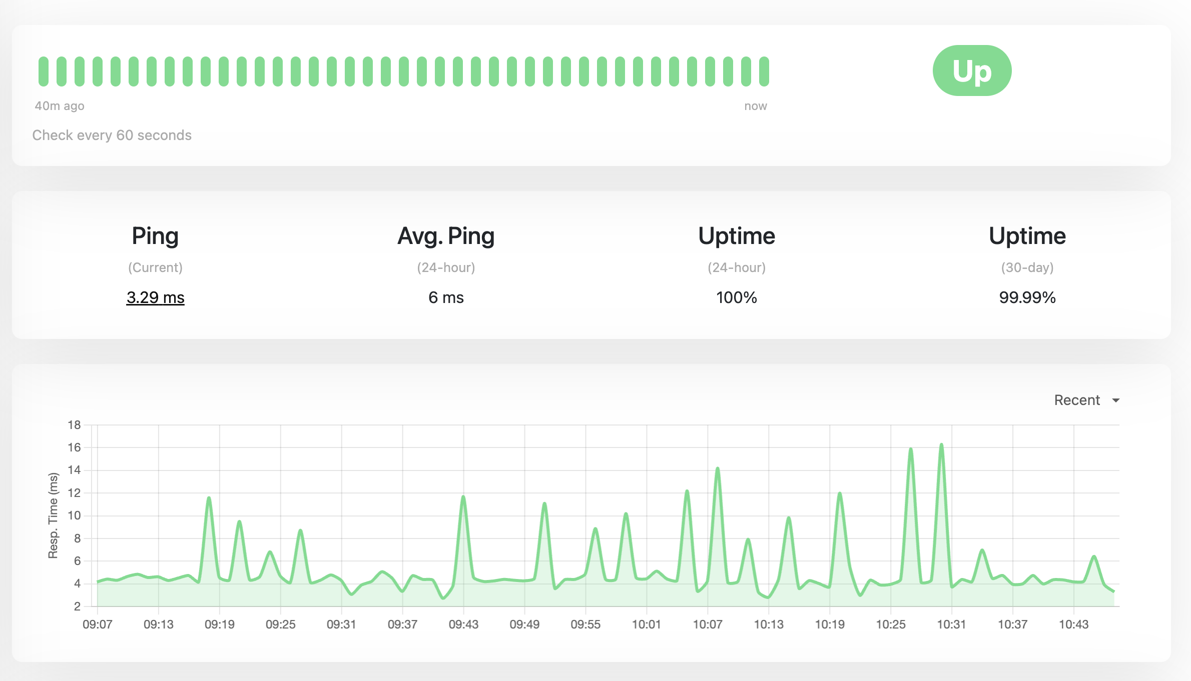Click the leftmost green heartbeat bar
This screenshot has height=681, width=1191.
pyautogui.click(x=44, y=71)
